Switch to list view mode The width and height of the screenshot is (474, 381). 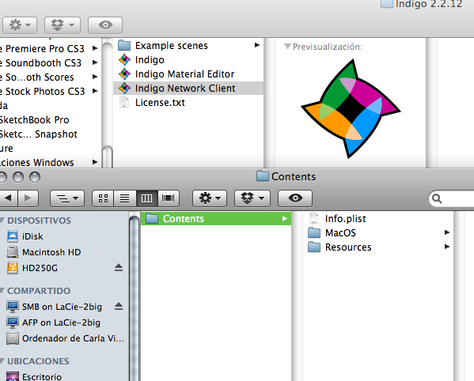124,198
